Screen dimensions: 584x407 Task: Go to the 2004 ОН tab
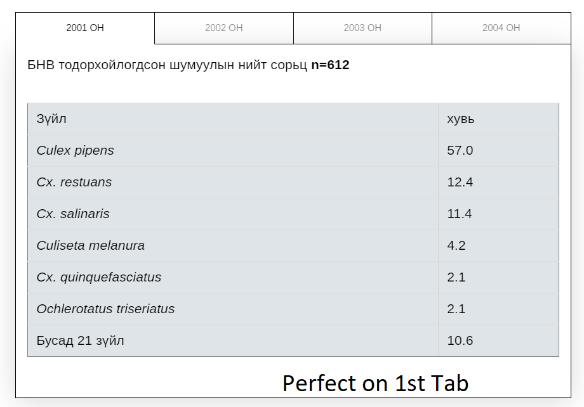(x=501, y=28)
